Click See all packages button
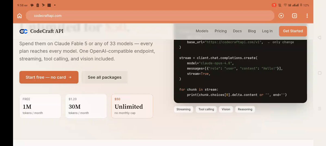This screenshot has width=326, height=146. click(105, 77)
